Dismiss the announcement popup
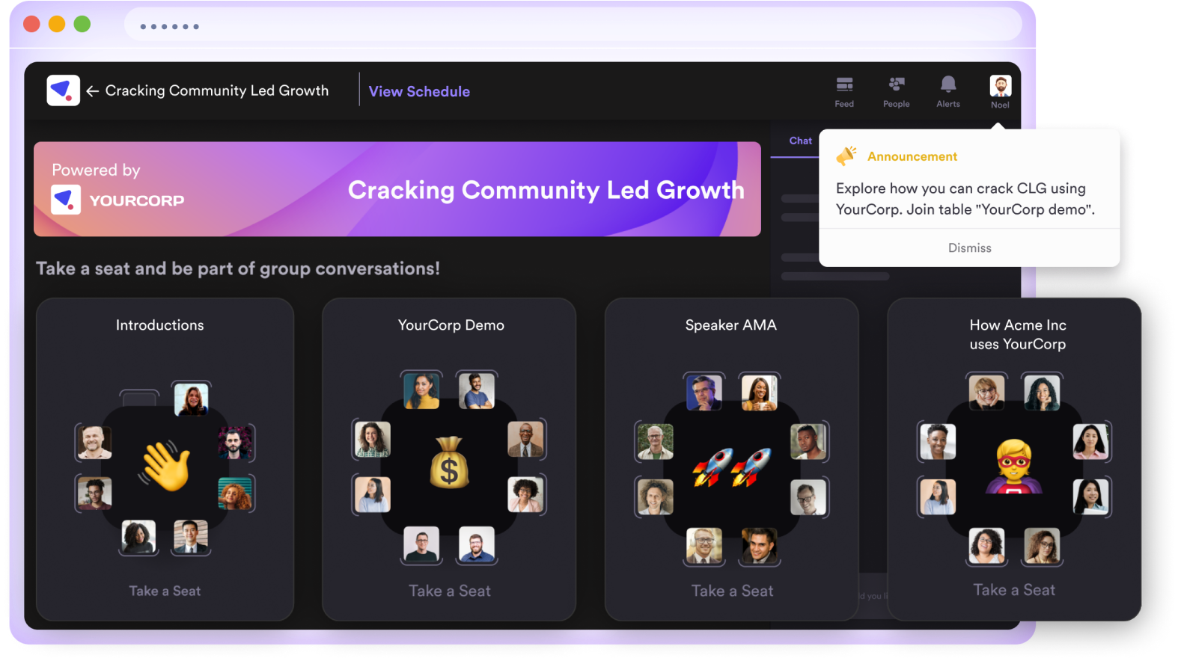Image resolution: width=1178 pixels, height=661 pixels. (969, 248)
